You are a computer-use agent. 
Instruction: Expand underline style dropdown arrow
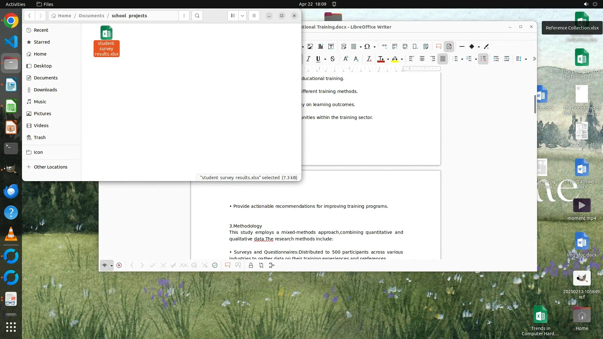[x=325, y=59]
